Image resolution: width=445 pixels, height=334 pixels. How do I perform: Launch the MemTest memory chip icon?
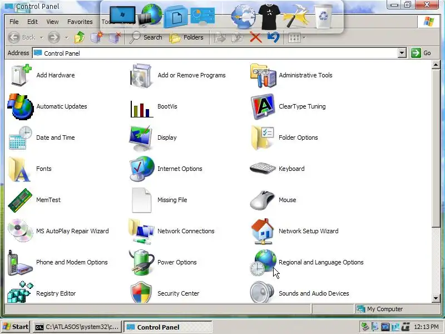21,200
